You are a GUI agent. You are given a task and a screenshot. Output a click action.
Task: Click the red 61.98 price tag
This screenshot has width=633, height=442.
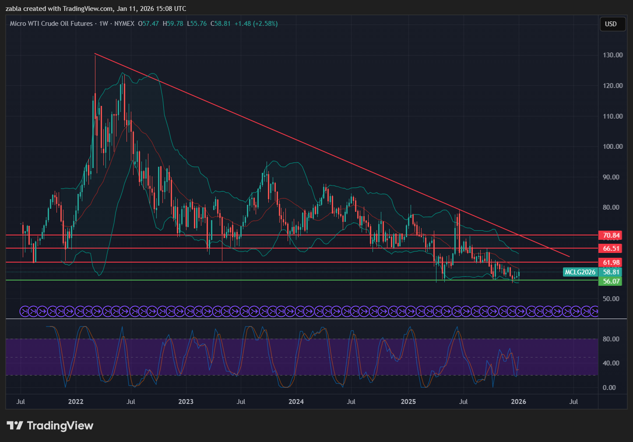point(611,263)
